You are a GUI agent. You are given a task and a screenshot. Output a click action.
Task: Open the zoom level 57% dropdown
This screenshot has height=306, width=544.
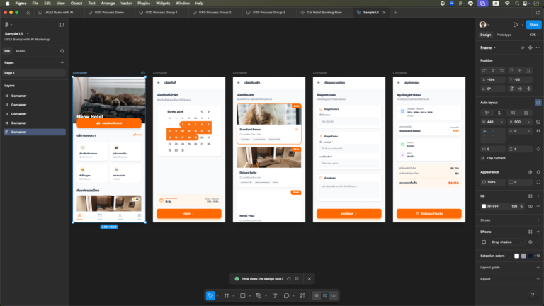tap(533, 35)
